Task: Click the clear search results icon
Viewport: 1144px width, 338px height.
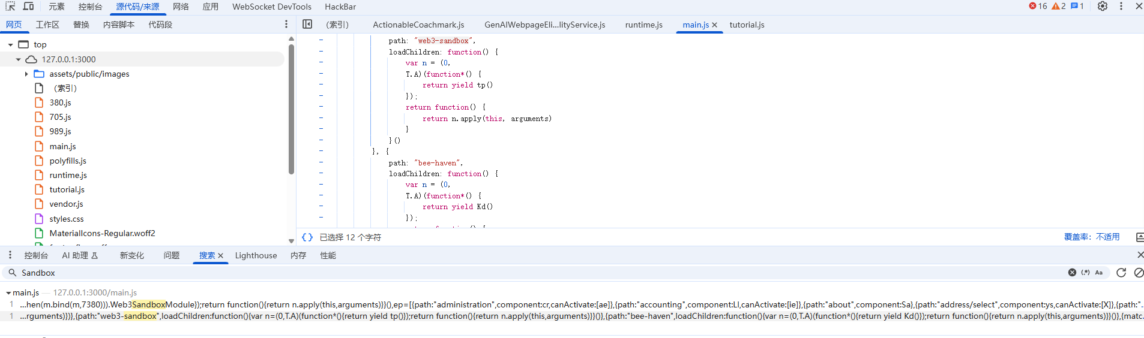Action: click(x=1139, y=272)
